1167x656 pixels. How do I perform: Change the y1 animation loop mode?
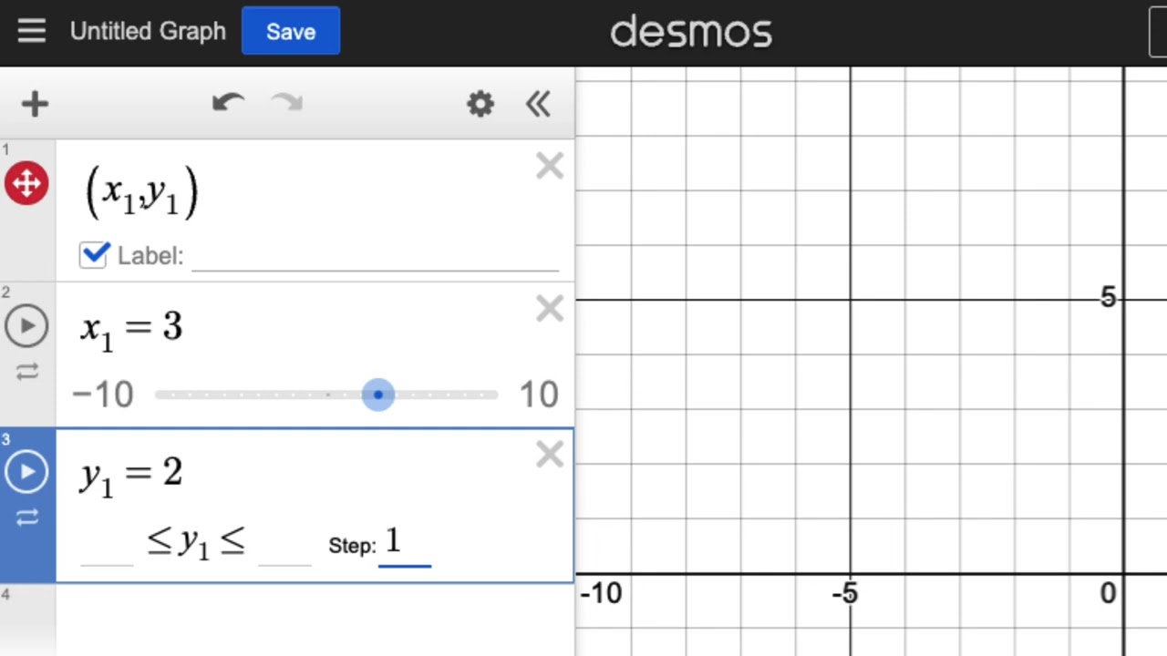coord(26,518)
